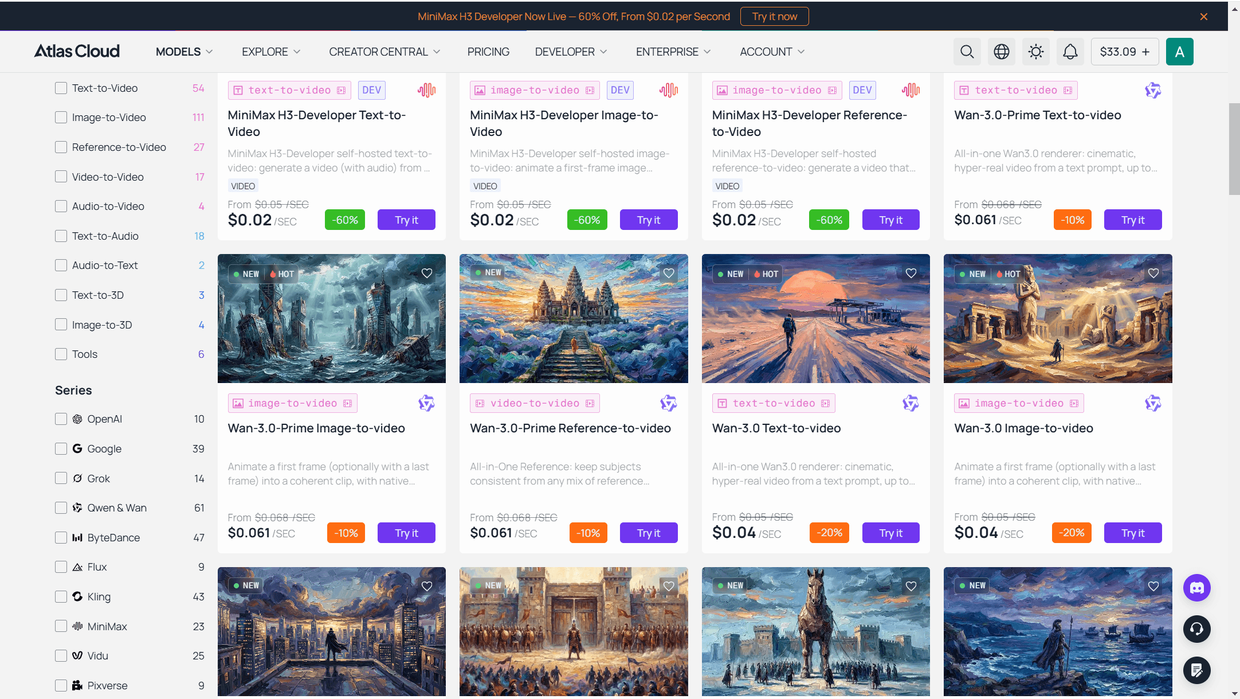Screen dimensions: 1240x699
Task: Add funds via the $33.09 balance button
Action: pyautogui.click(x=1124, y=52)
